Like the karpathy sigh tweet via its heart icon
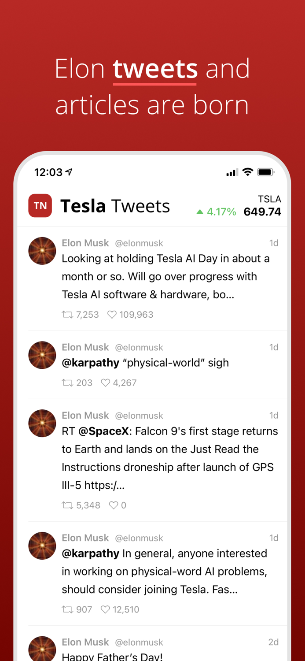The image size is (305, 661). pyautogui.click(x=106, y=383)
